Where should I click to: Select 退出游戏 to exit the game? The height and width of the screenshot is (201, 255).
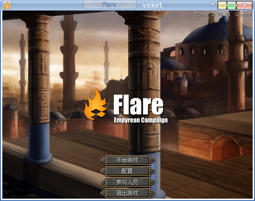point(127,193)
